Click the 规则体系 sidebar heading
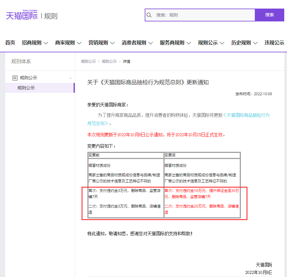 21,62
